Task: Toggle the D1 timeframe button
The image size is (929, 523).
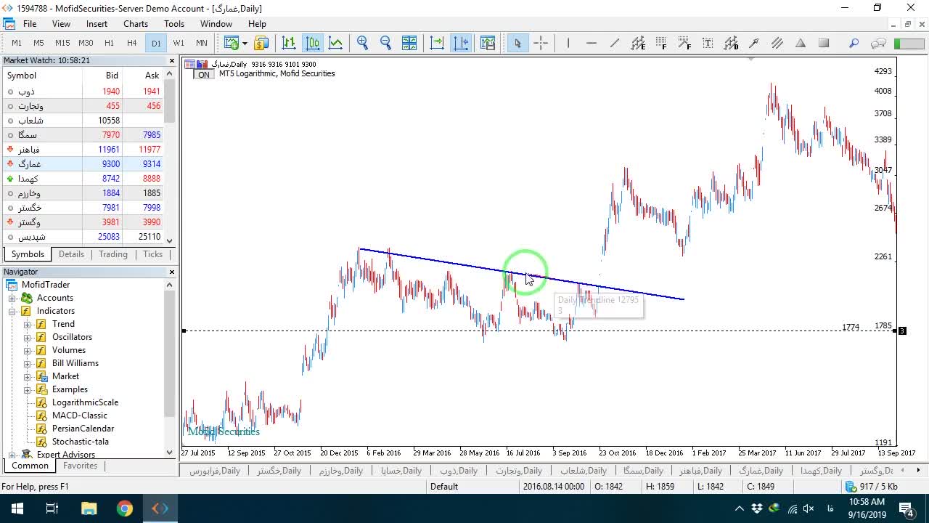Action: click(156, 43)
